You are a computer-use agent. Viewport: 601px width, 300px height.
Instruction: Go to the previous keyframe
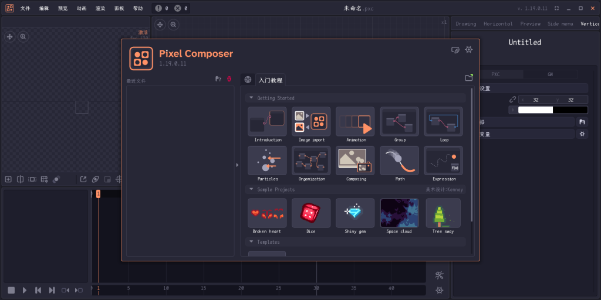(x=66, y=291)
